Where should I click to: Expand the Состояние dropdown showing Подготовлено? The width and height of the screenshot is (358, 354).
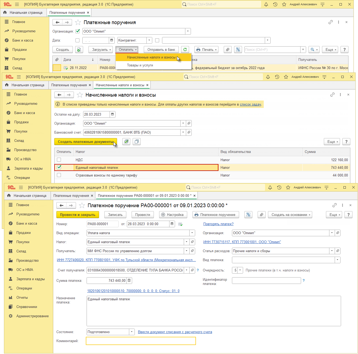click(x=132, y=332)
